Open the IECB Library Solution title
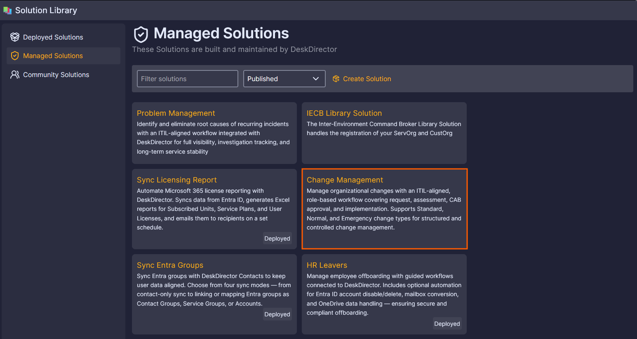 pos(344,113)
